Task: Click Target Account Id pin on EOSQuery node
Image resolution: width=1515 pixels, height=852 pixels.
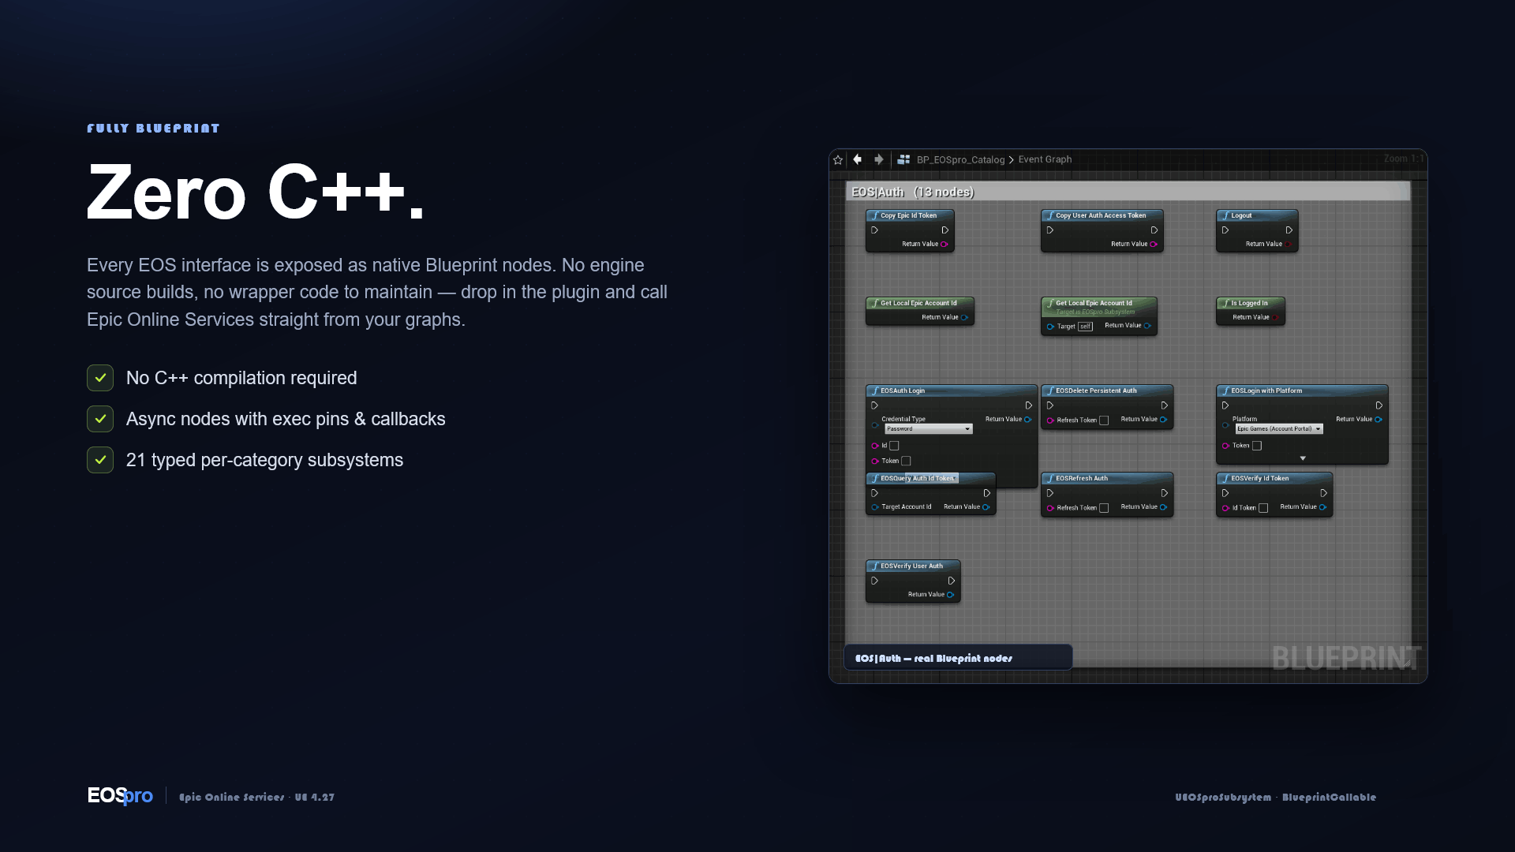Action: coord(875,507)
